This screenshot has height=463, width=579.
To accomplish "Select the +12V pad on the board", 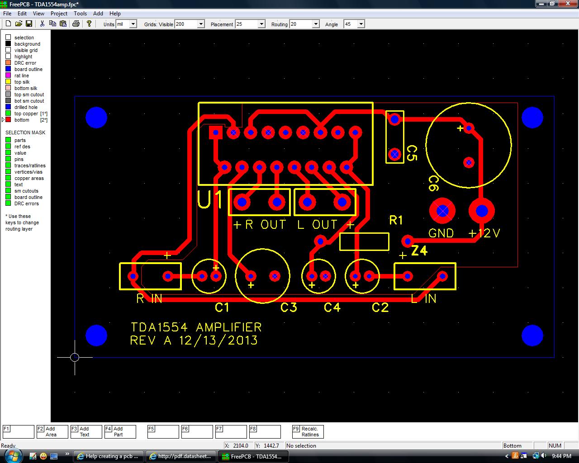I will tap(482, 211).
